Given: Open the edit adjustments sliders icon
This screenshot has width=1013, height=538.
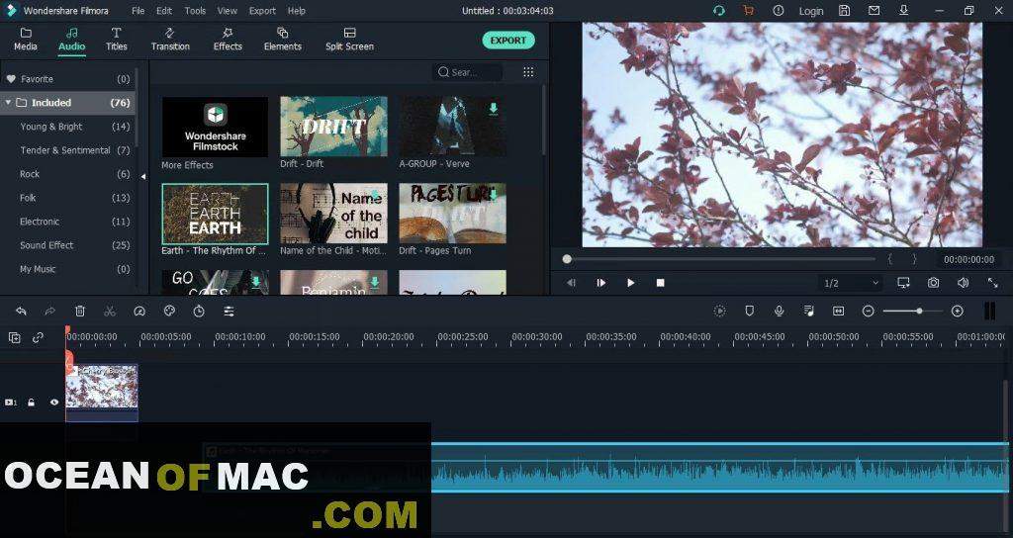Looking at the screenshot, I should point(229,312).
